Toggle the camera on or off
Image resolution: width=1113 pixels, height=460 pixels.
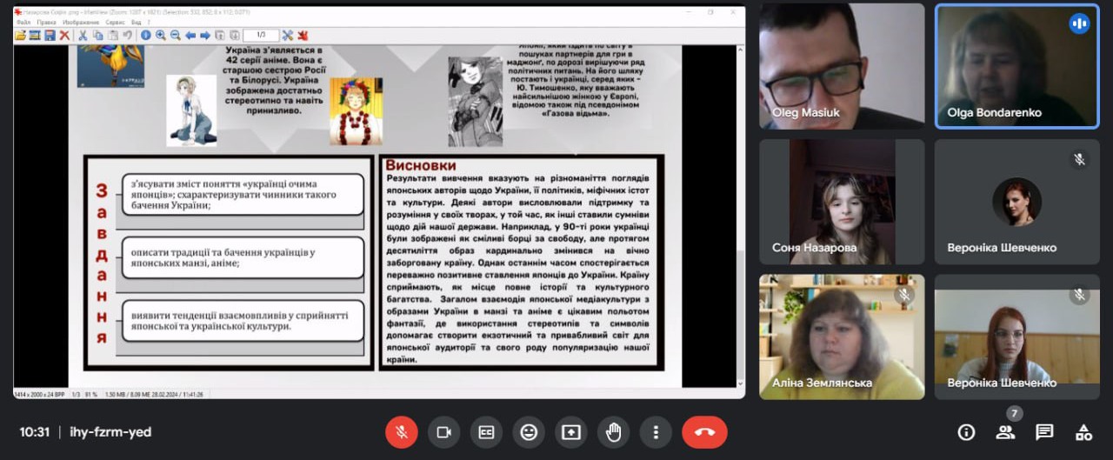point(444,432)
